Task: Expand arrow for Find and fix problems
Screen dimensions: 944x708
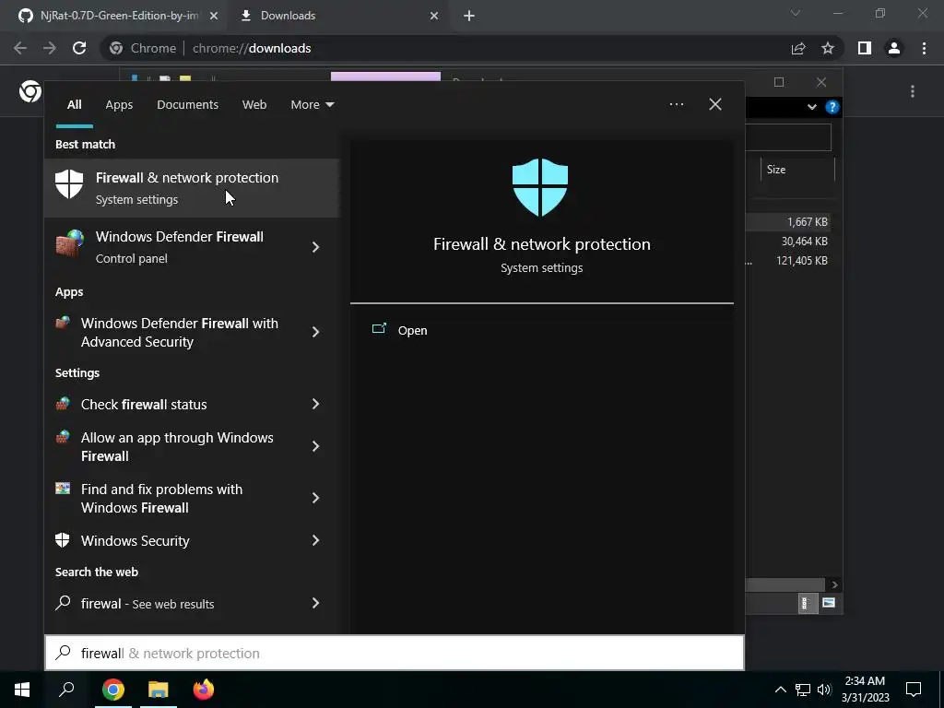Action: 315,498
